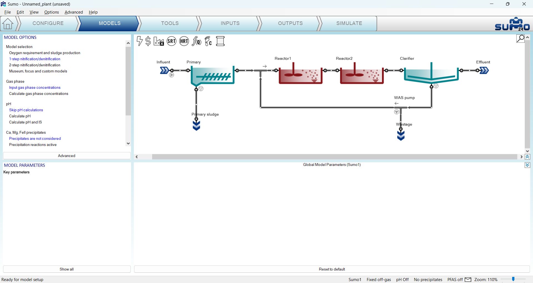
Task: Click the canvas scroll-right arrow
Action: [521, 157]
